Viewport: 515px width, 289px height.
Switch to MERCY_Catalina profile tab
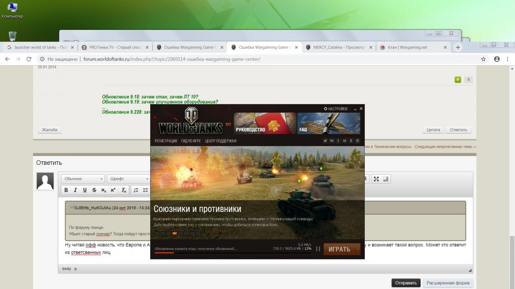(x=340, y=48)
